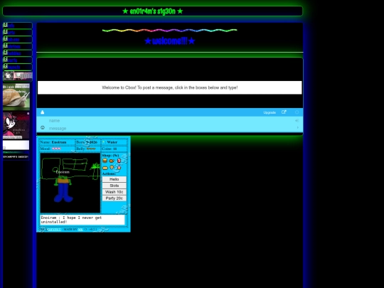
Task: Click the pink Mood hearts
Action: [56, 149]
